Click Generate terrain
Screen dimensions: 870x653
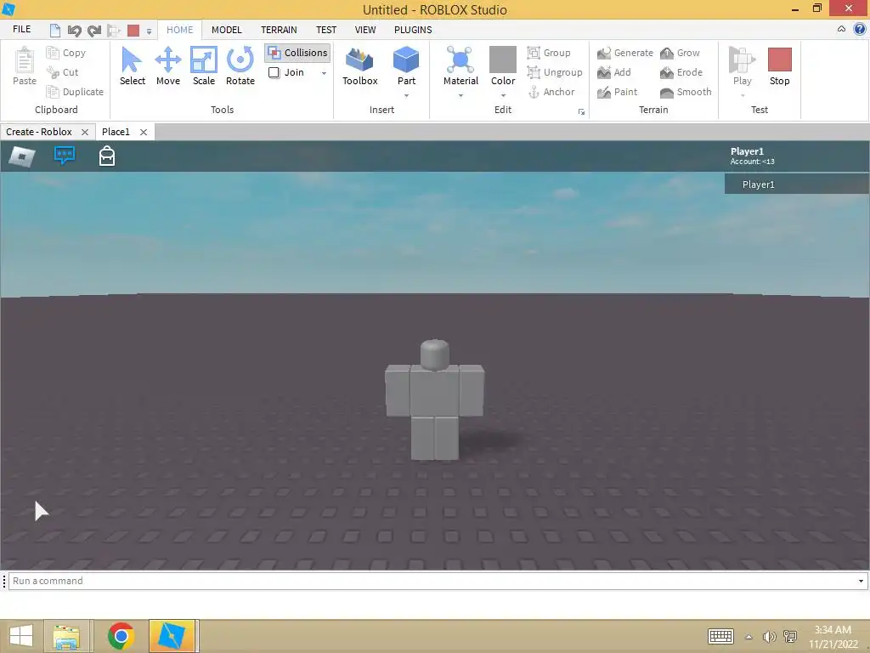tap(624, 53)
